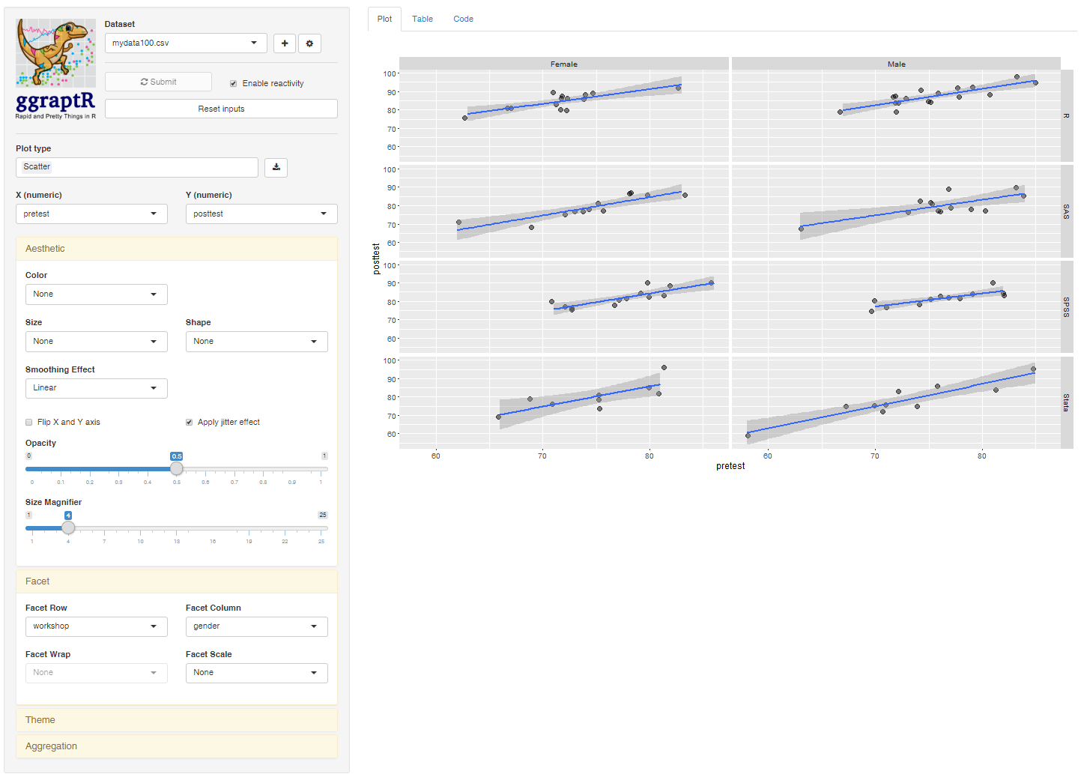Open the dataset settings gear icon

coord(310,43)
